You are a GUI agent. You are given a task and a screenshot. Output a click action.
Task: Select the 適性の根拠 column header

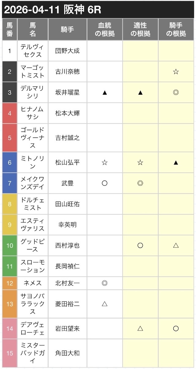tap(140, 30)
